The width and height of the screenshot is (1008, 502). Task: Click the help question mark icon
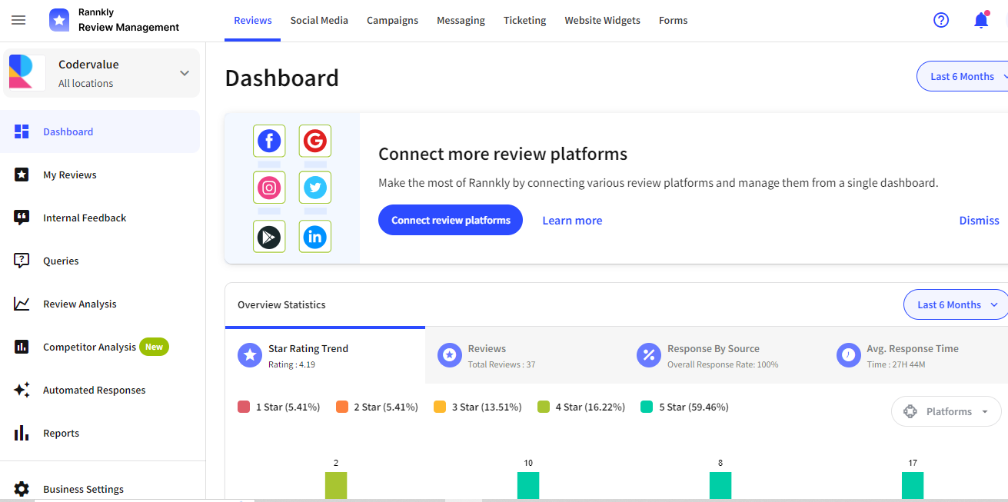[941, 20]
